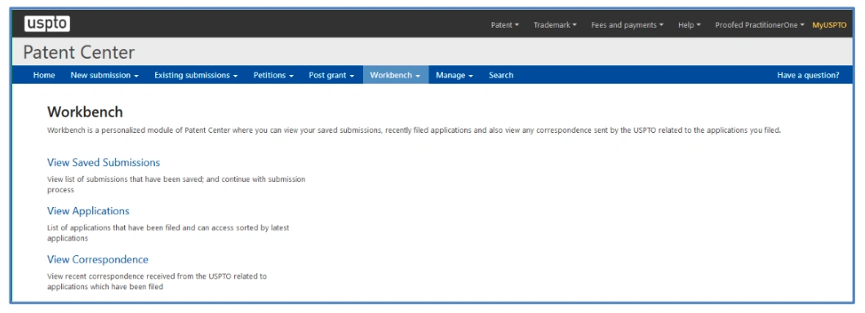865x313 pixels.
Task: Click the Patent Center title
Action: [79, 52]
